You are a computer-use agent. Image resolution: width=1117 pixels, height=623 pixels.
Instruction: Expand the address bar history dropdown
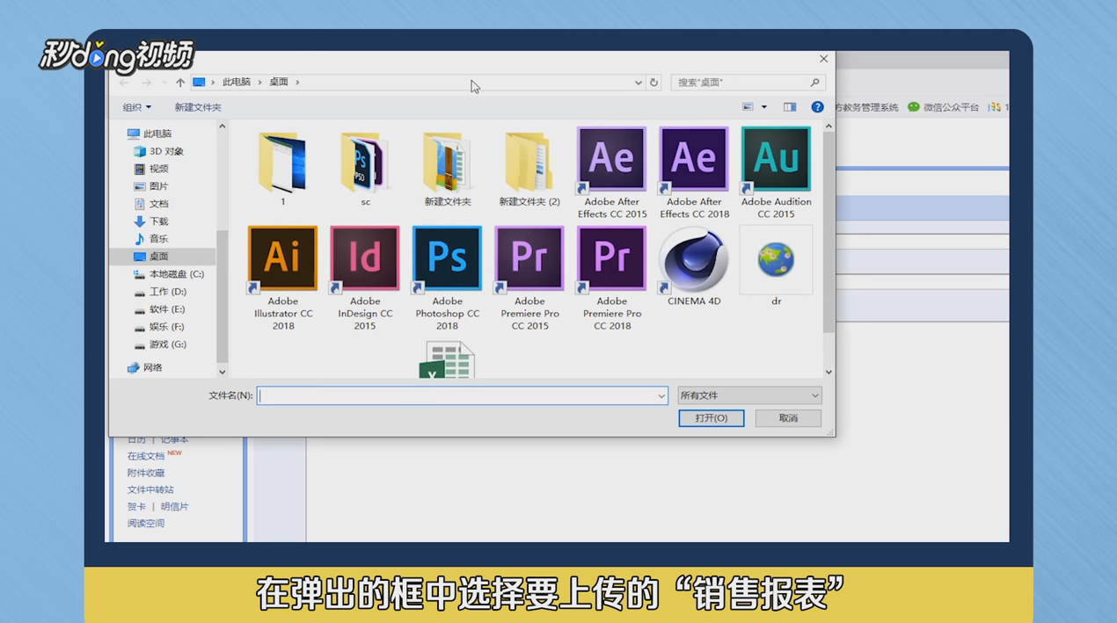click(639, 83)
